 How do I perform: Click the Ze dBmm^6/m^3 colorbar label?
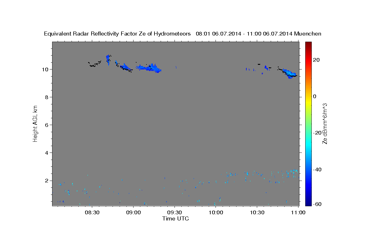[325, 124]
